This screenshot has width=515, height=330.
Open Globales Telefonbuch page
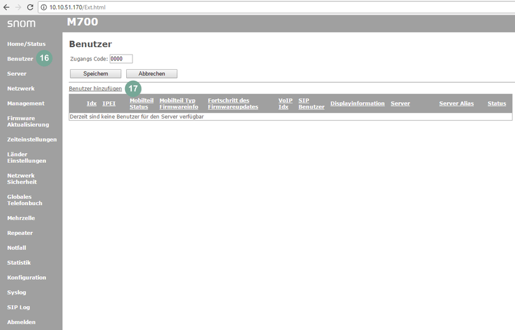pyautogui.click(x=25, y=200)
